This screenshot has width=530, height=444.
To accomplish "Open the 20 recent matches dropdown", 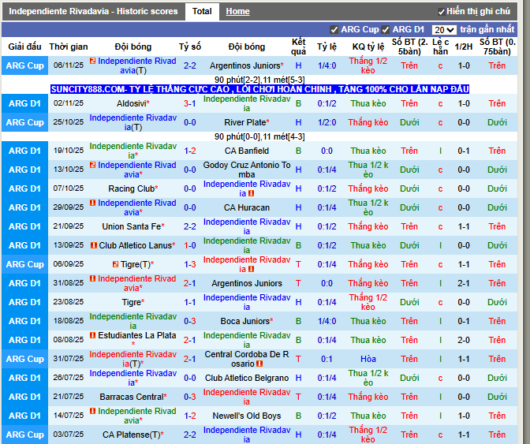I will click(444, 30).
